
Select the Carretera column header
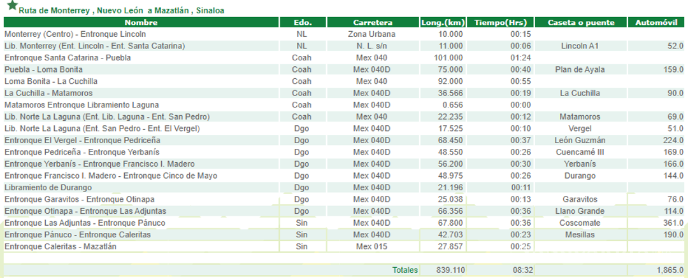[x=371, y=22]
